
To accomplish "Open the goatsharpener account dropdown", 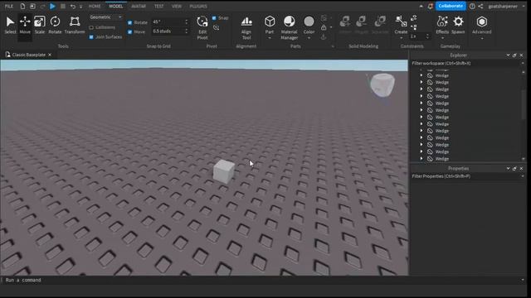I will pyautogui.click(x=523, y=6).
